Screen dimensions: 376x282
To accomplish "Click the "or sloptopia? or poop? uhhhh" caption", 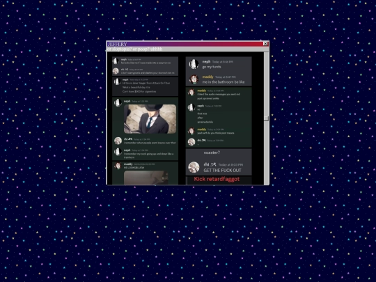I will click(x=135, y=49).
